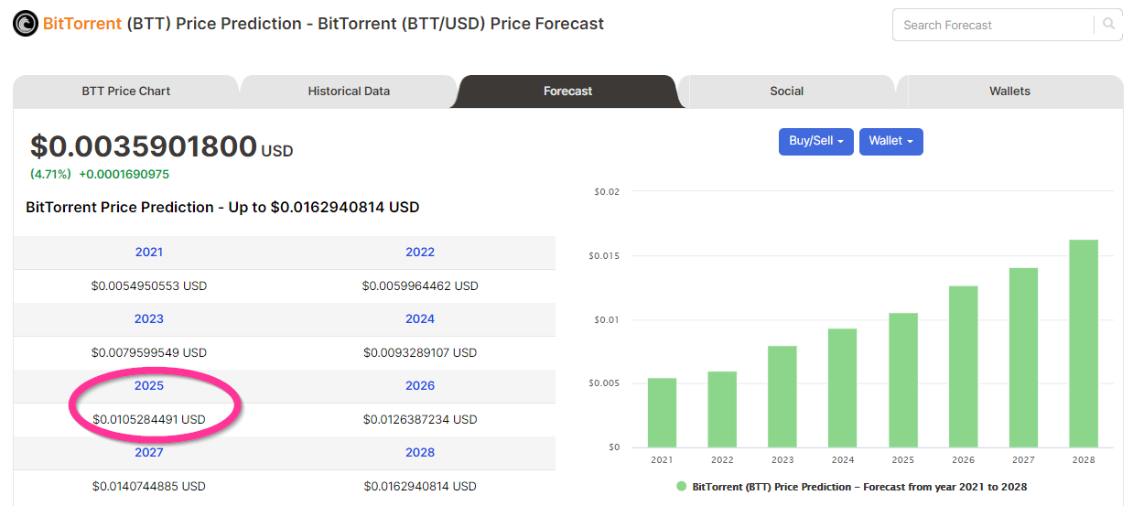Image resolution: width=1133 pixels, height=506 pixels.
Task: Click the $0.01 y-axis label
Action: pyautogui.click(x=607, y=320)
